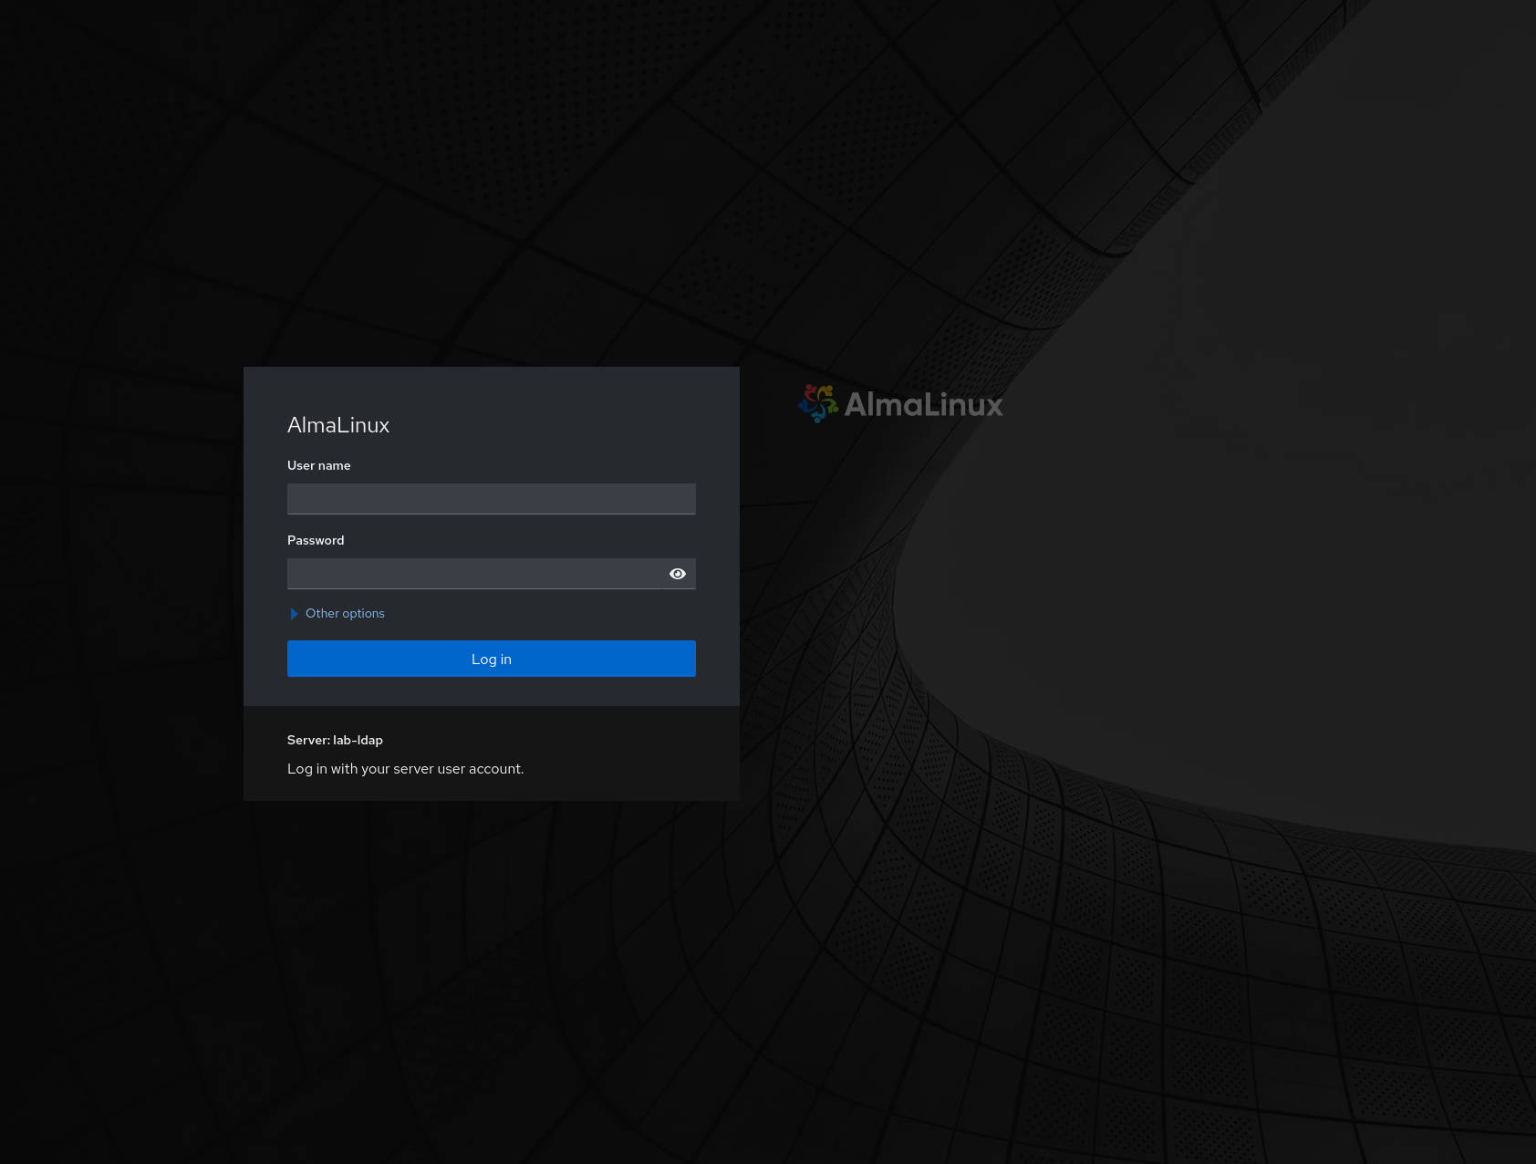
Task: Open Other options to reveal additional settings
Action: click(x=345, y=613)
